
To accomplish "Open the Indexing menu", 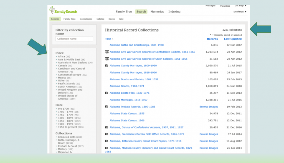I will click(x=174, y=12).
